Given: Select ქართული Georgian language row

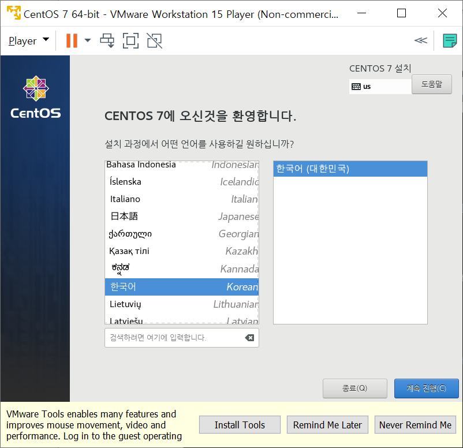Looking at the screenshot, I should pyautogui.click(x=182, y=234).
